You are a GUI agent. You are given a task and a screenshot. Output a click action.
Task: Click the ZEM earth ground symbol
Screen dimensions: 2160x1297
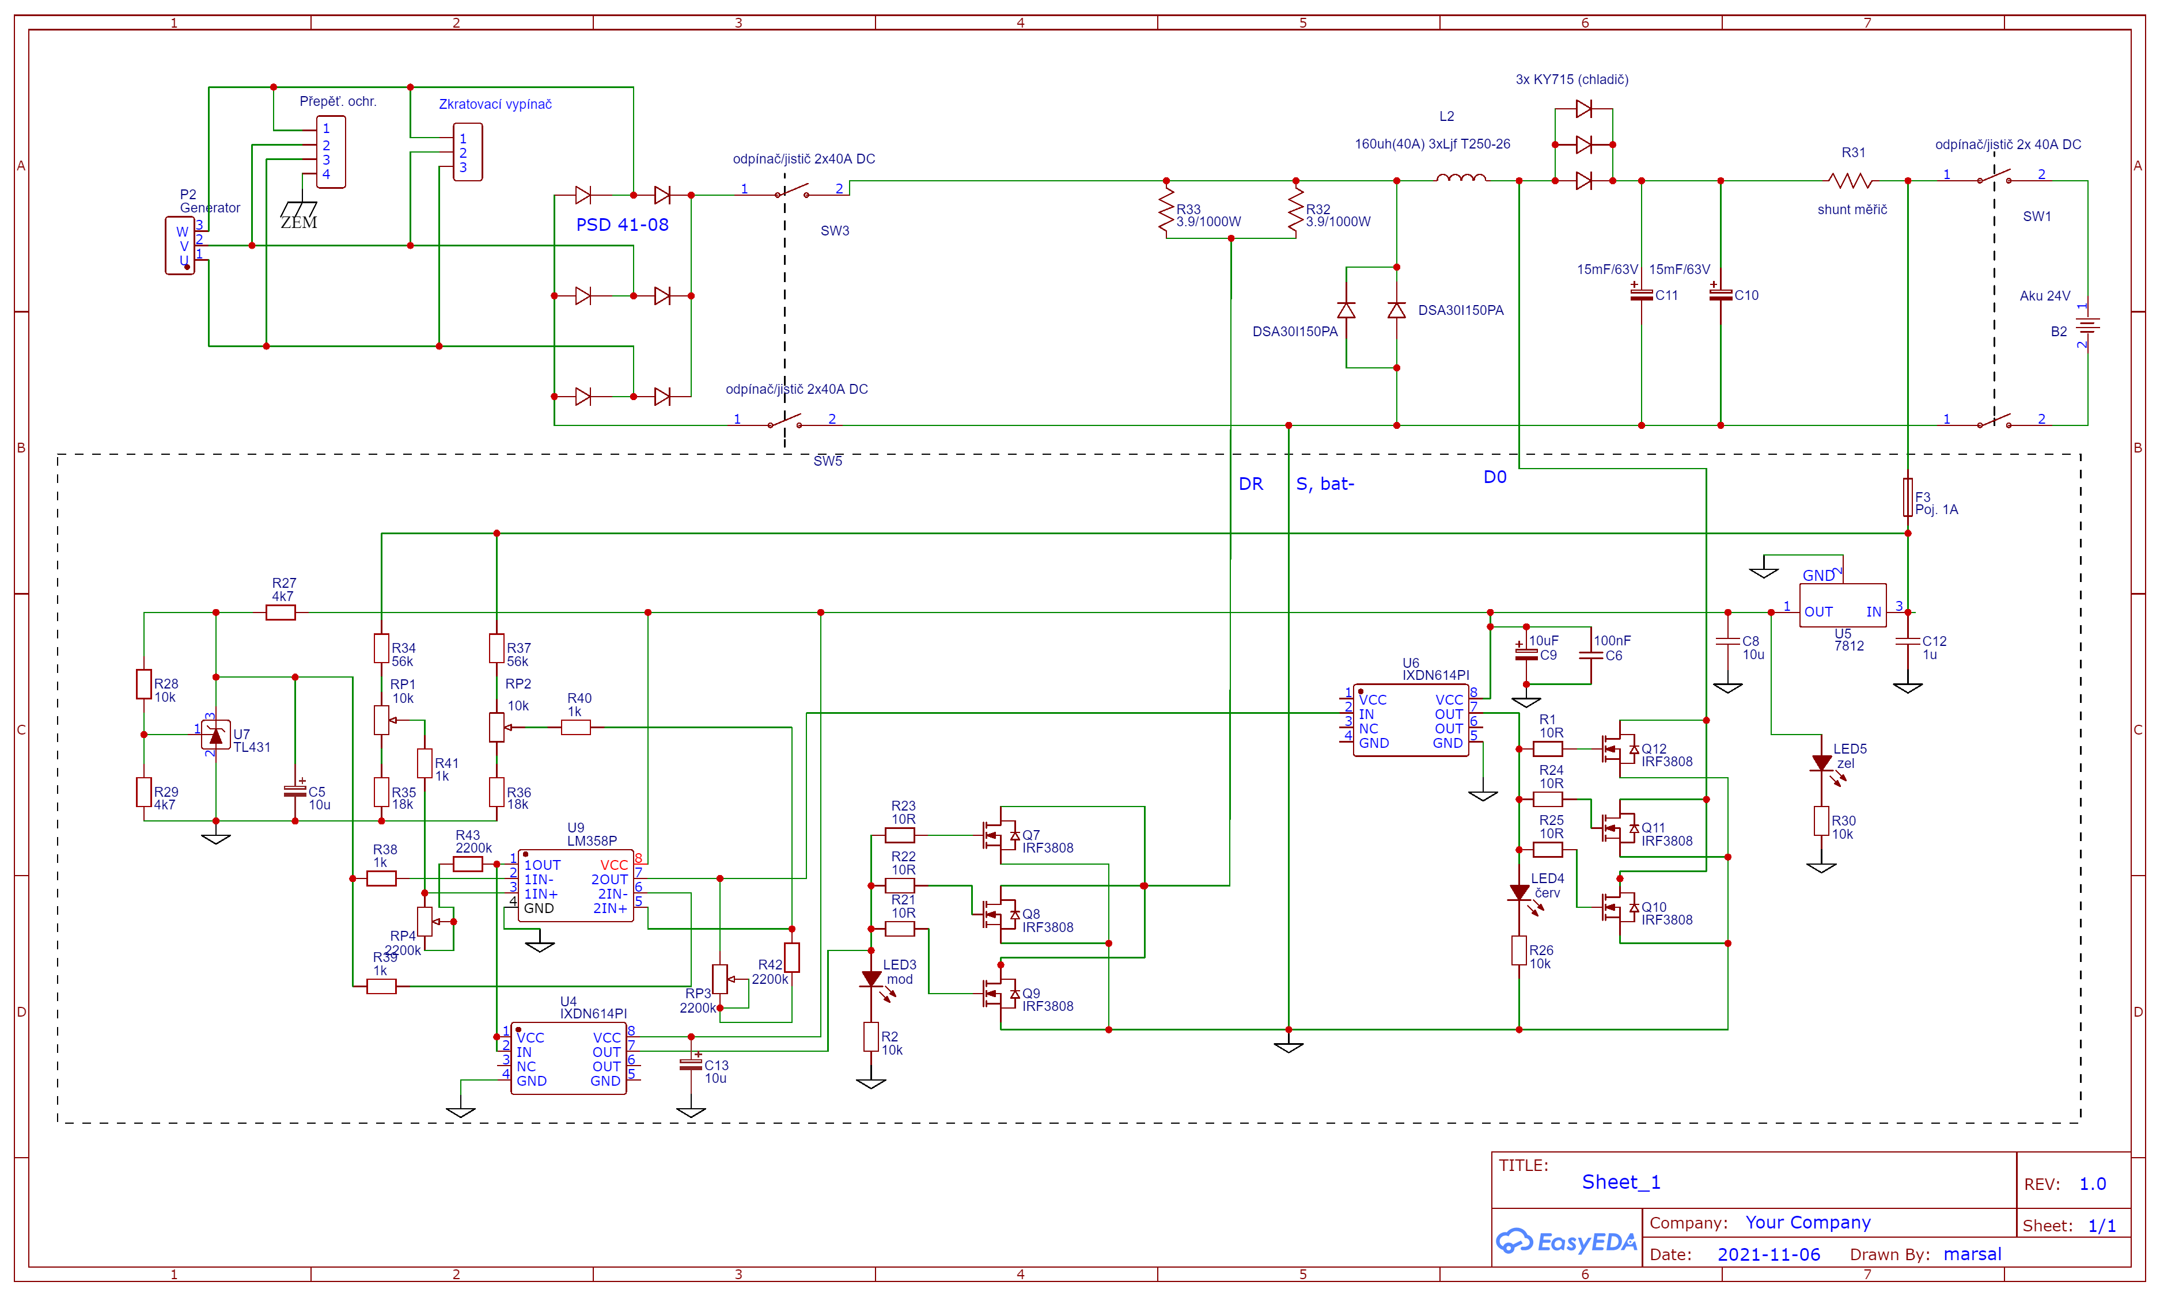299,214
